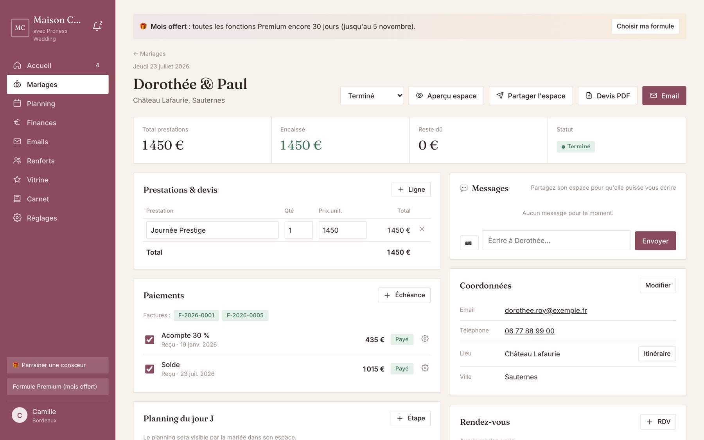Select Mariages in the sidebar
704x440 pixels.
(57, 84)
